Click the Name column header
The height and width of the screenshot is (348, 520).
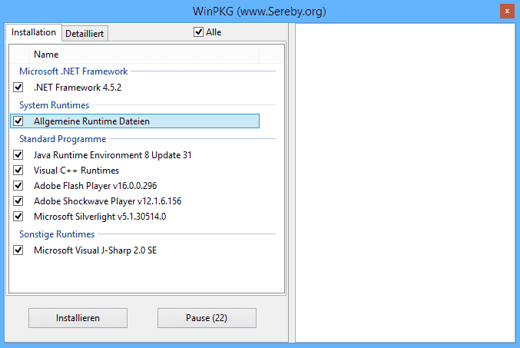tap(46, 55)
